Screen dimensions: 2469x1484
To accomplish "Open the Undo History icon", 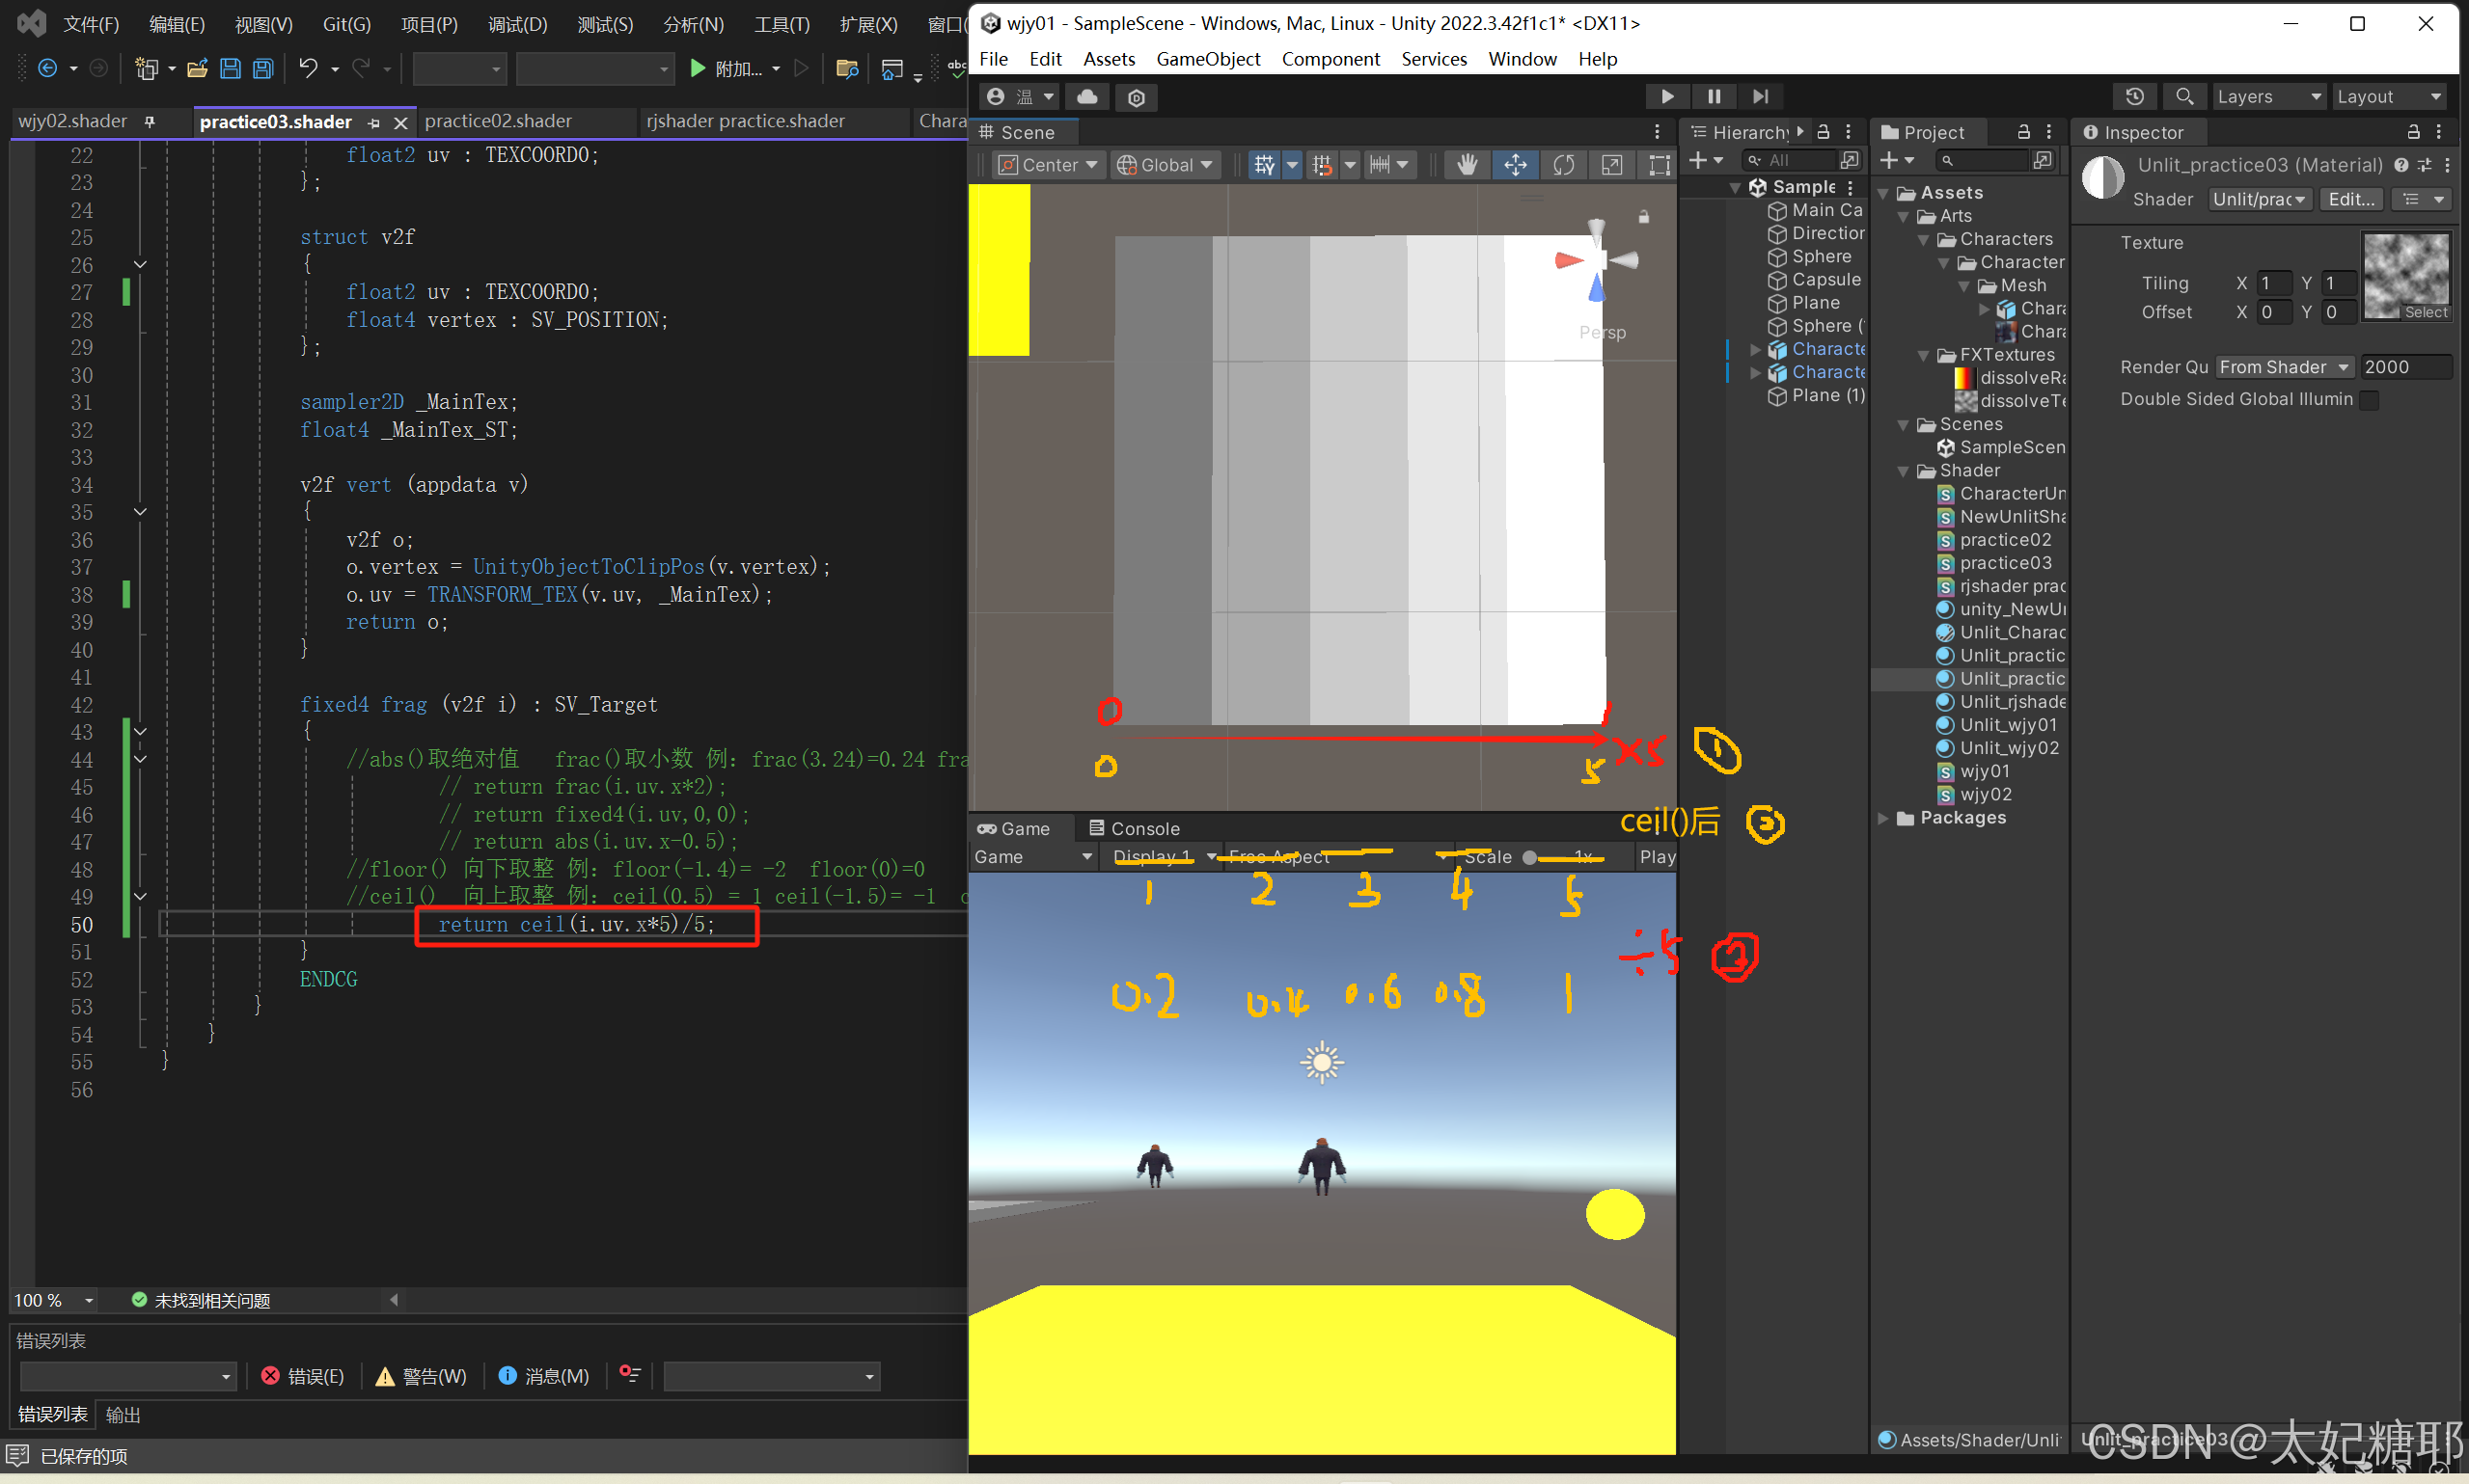I will 2134,97.
